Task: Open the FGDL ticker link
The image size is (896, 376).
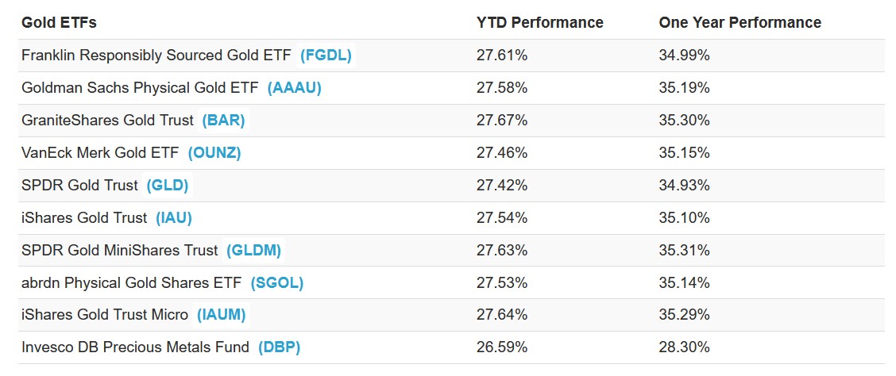Action: coord(326,56)
